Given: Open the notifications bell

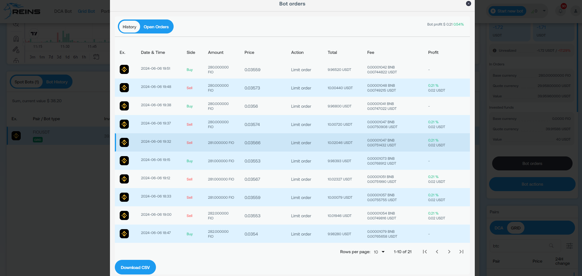Looking at the screenshot, I should click(560, 11).
